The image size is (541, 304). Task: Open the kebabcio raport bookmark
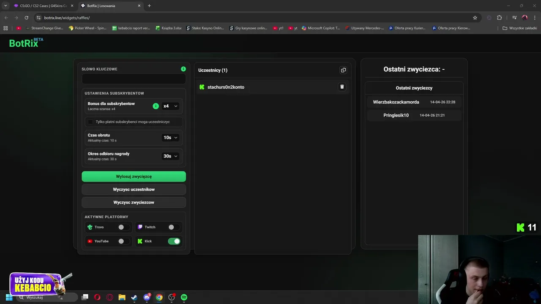coord(131,28)
